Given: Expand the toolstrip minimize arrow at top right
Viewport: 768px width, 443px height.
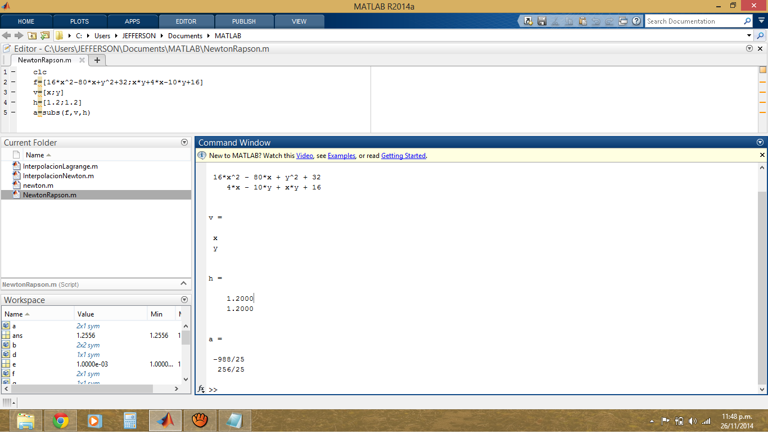Looking at the screenshot, I should [762, 21].
